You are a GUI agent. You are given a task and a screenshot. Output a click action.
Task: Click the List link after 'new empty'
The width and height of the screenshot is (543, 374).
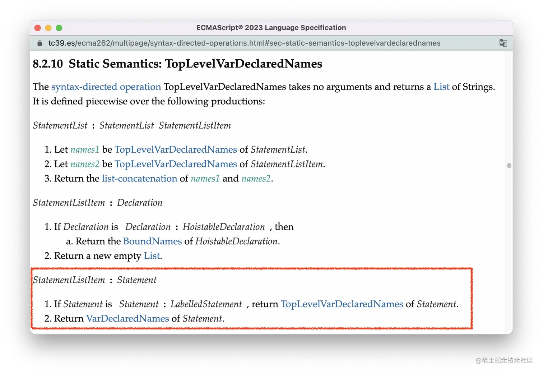click(152, 256)
